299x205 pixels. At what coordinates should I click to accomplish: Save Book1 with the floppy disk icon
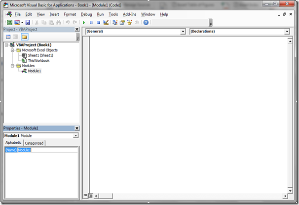tap(28, 23)
